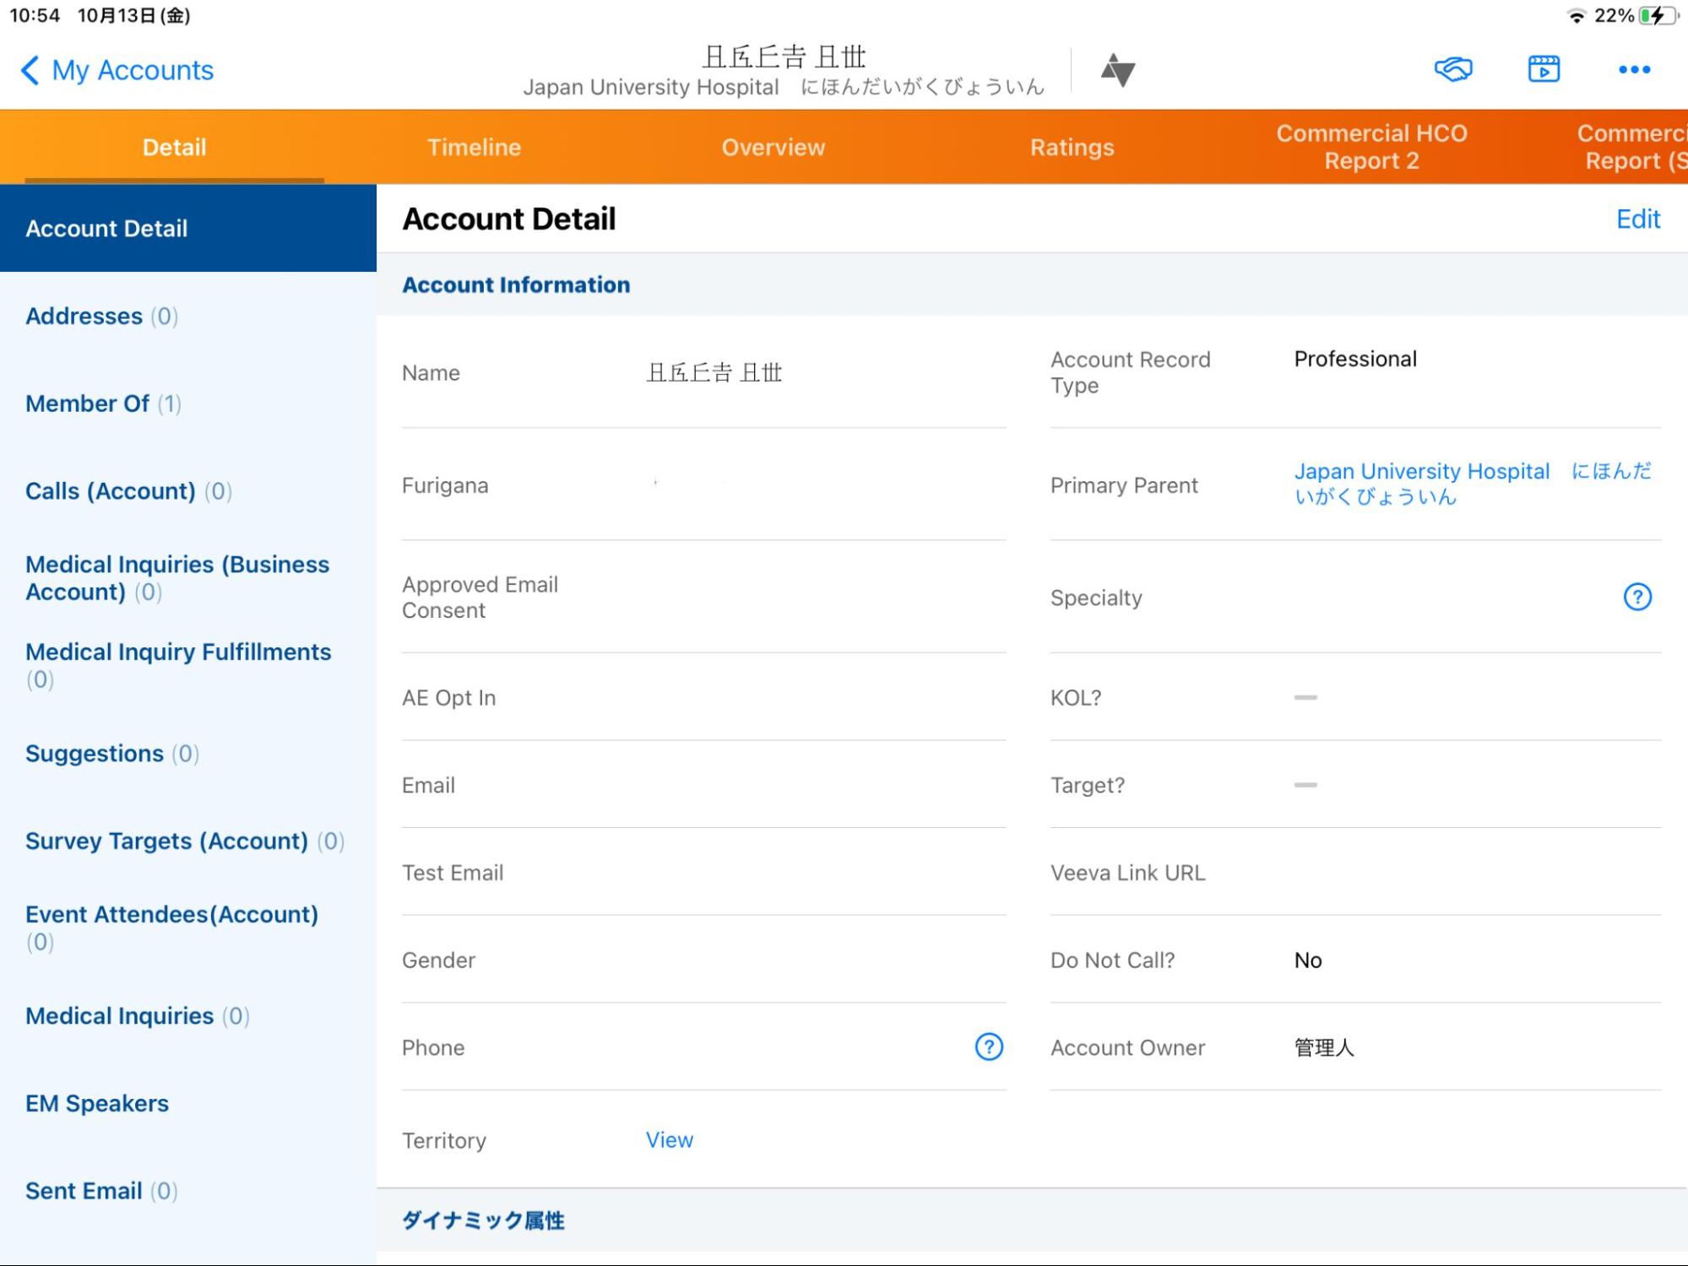Tap the back chevron to My Accounts
This screenshot has height=1266, width=1688.
pos(30,70)
